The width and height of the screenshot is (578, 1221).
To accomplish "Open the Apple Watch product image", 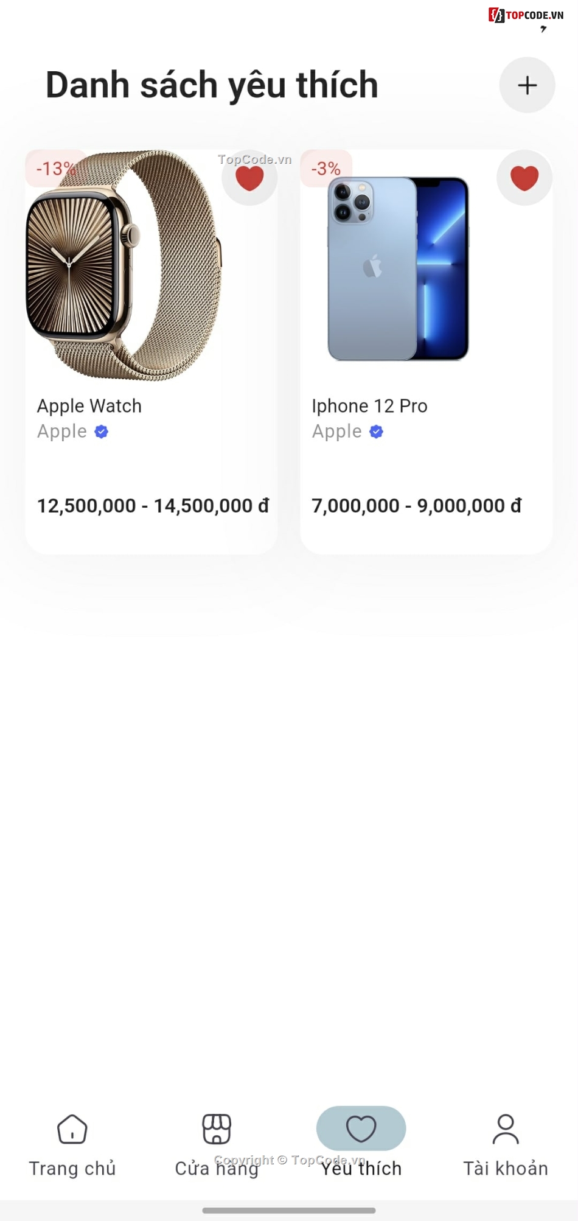I will coord(124,265).
